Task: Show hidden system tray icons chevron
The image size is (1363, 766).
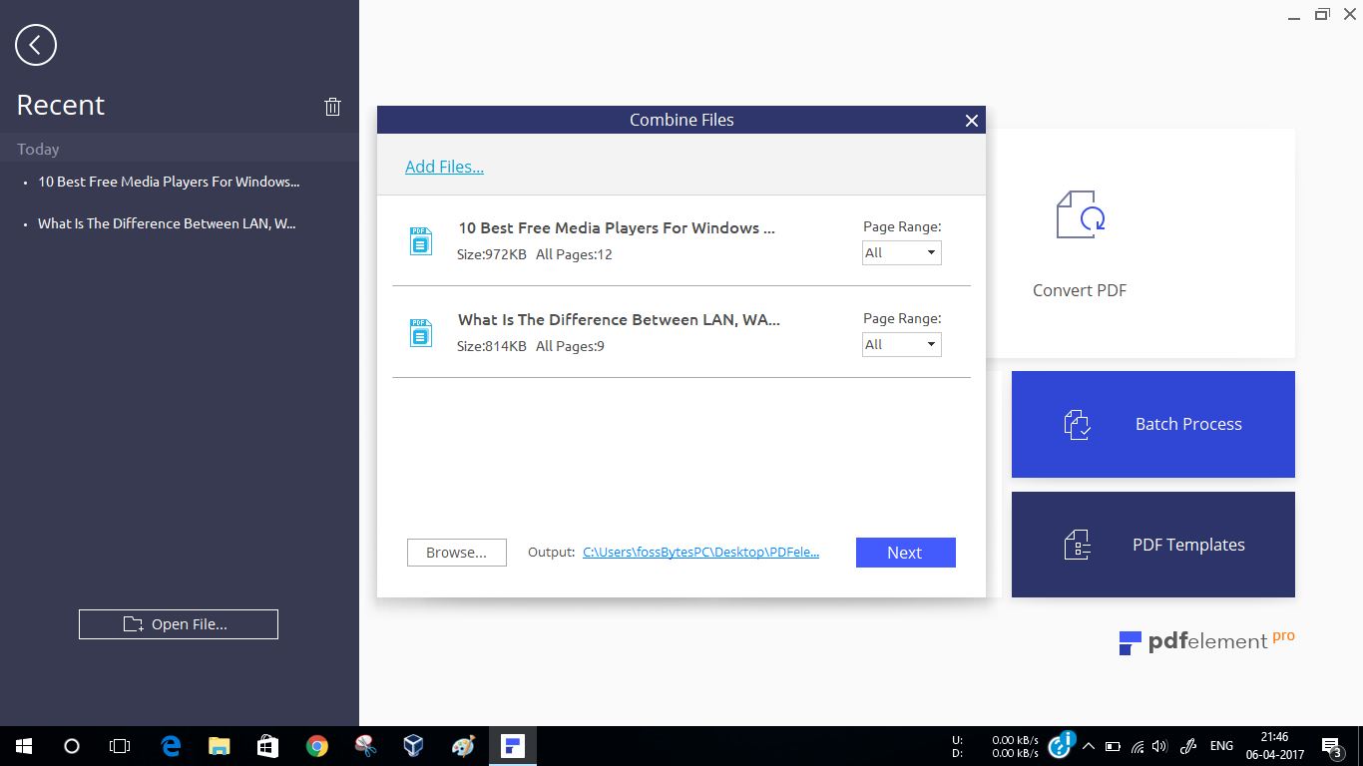Action: [x=1088, y=746]
